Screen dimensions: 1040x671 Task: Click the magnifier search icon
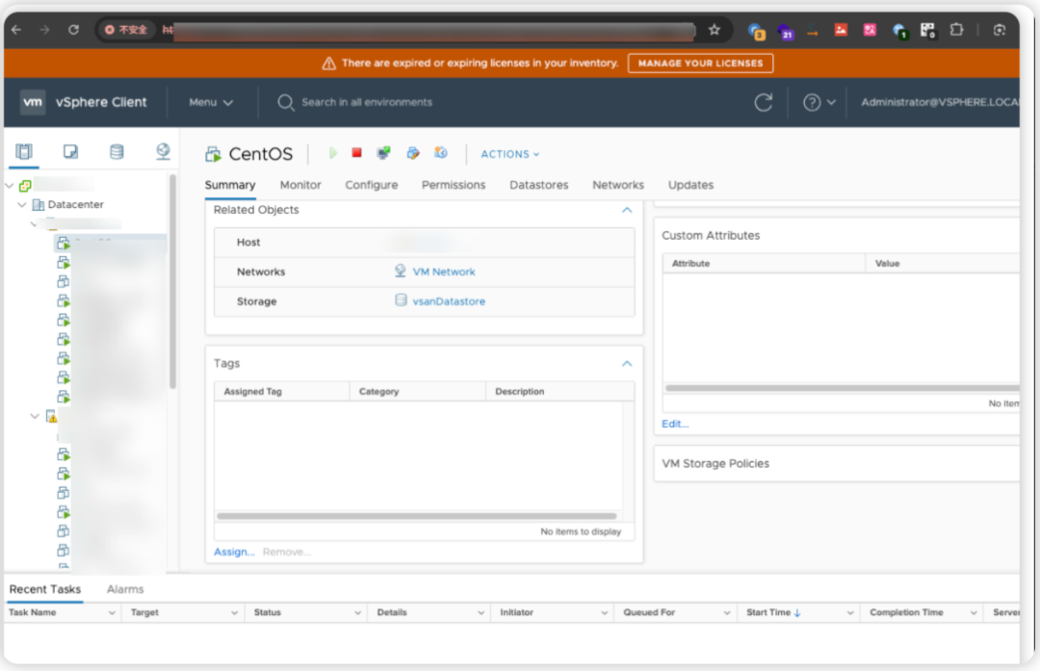click(285, 102)
